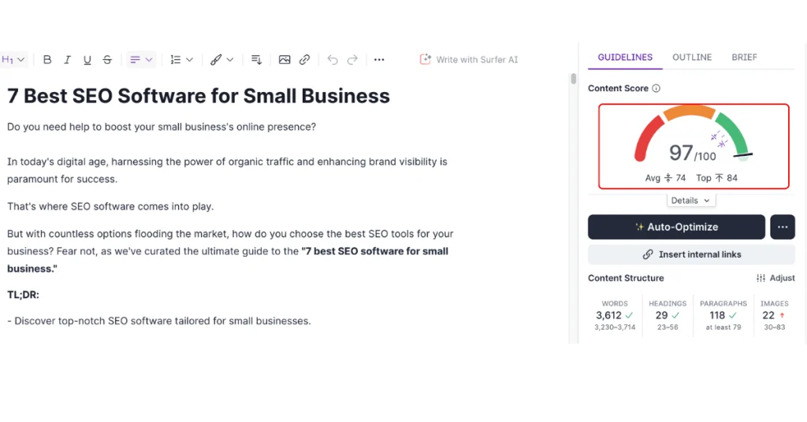Click the numbered list icon

[176, 60]
